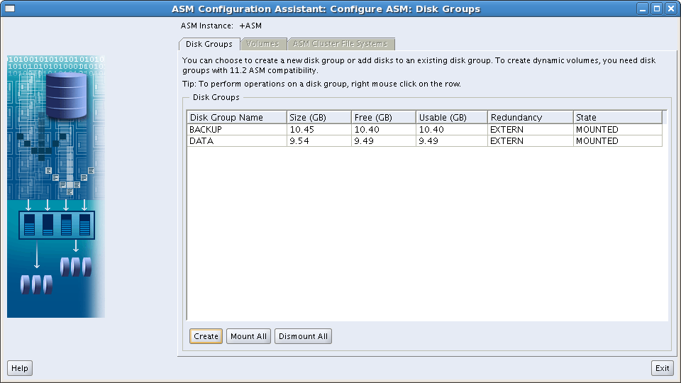Screen dimensions: 681x383
Task: Click the 9.54 size cell
Action: click(x=319, y=140)
